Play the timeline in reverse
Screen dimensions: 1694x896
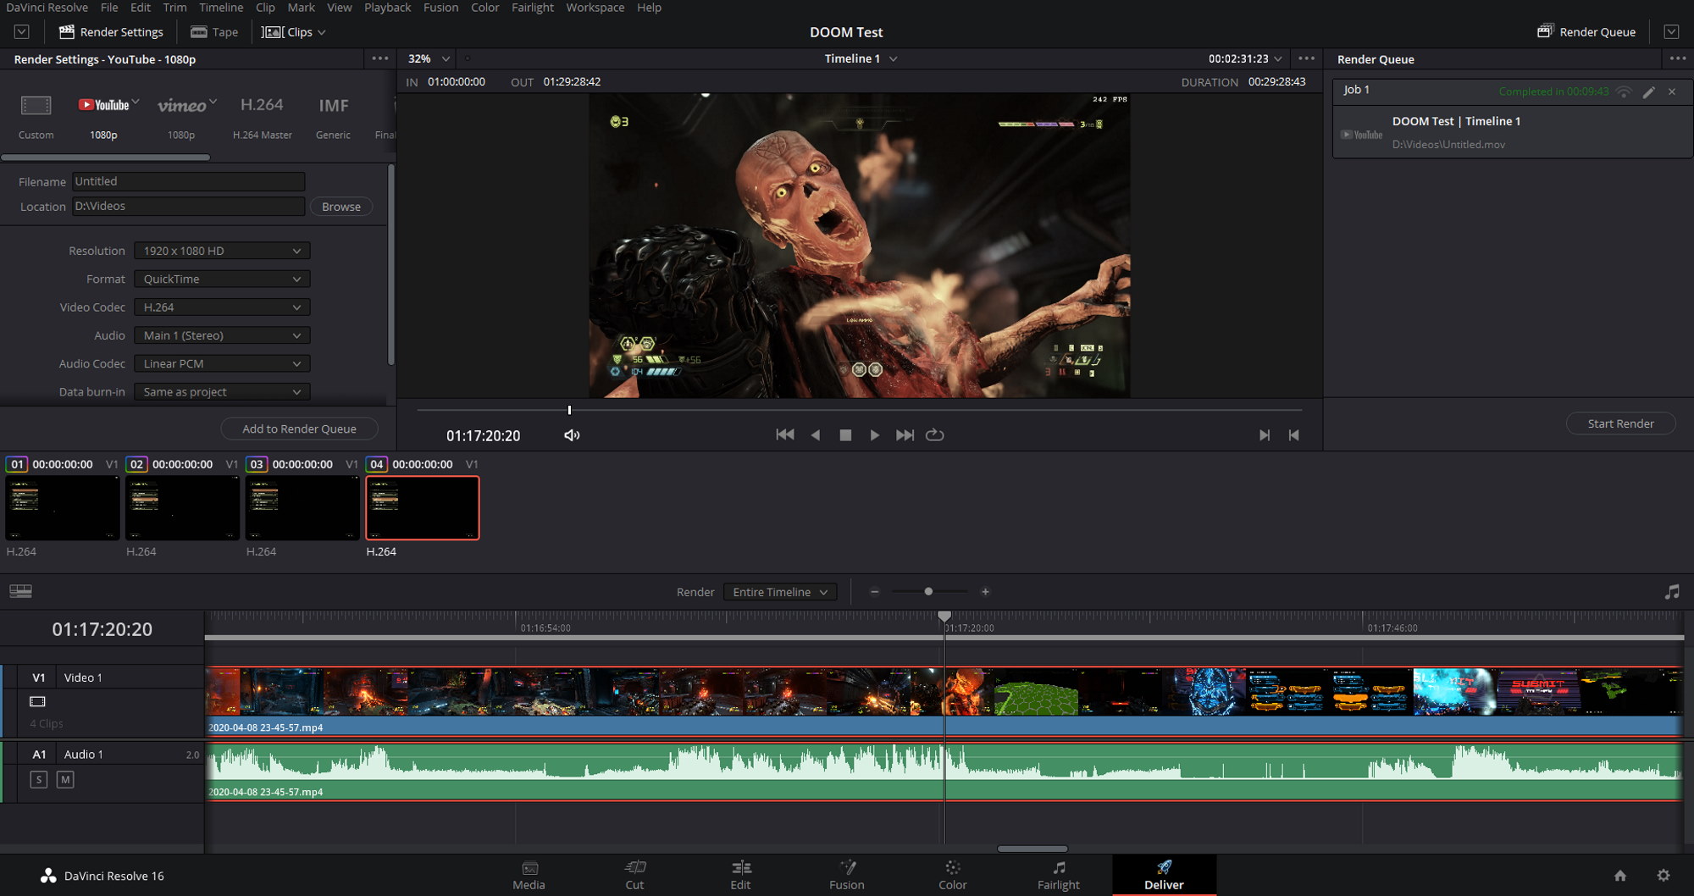(816, 434)
